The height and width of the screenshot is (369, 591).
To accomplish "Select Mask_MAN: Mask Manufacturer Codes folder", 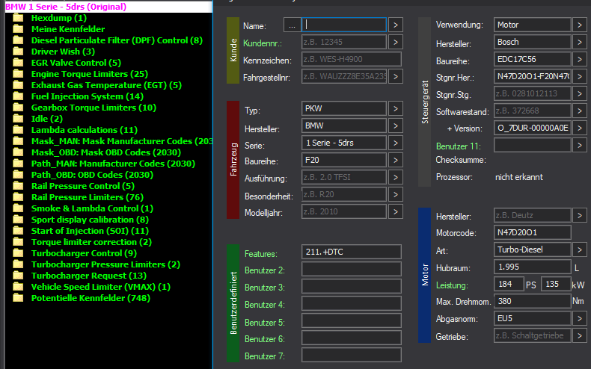I will pos(122,141).
